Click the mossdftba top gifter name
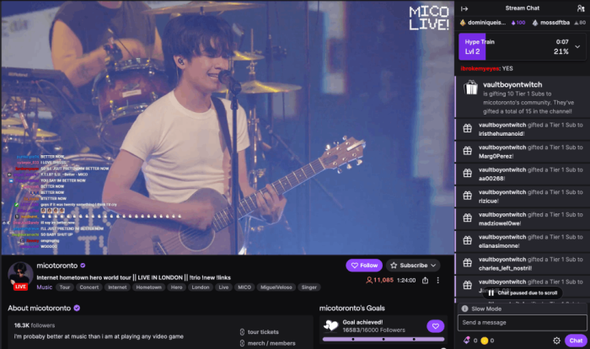590x349 pixels. (555, 23)
